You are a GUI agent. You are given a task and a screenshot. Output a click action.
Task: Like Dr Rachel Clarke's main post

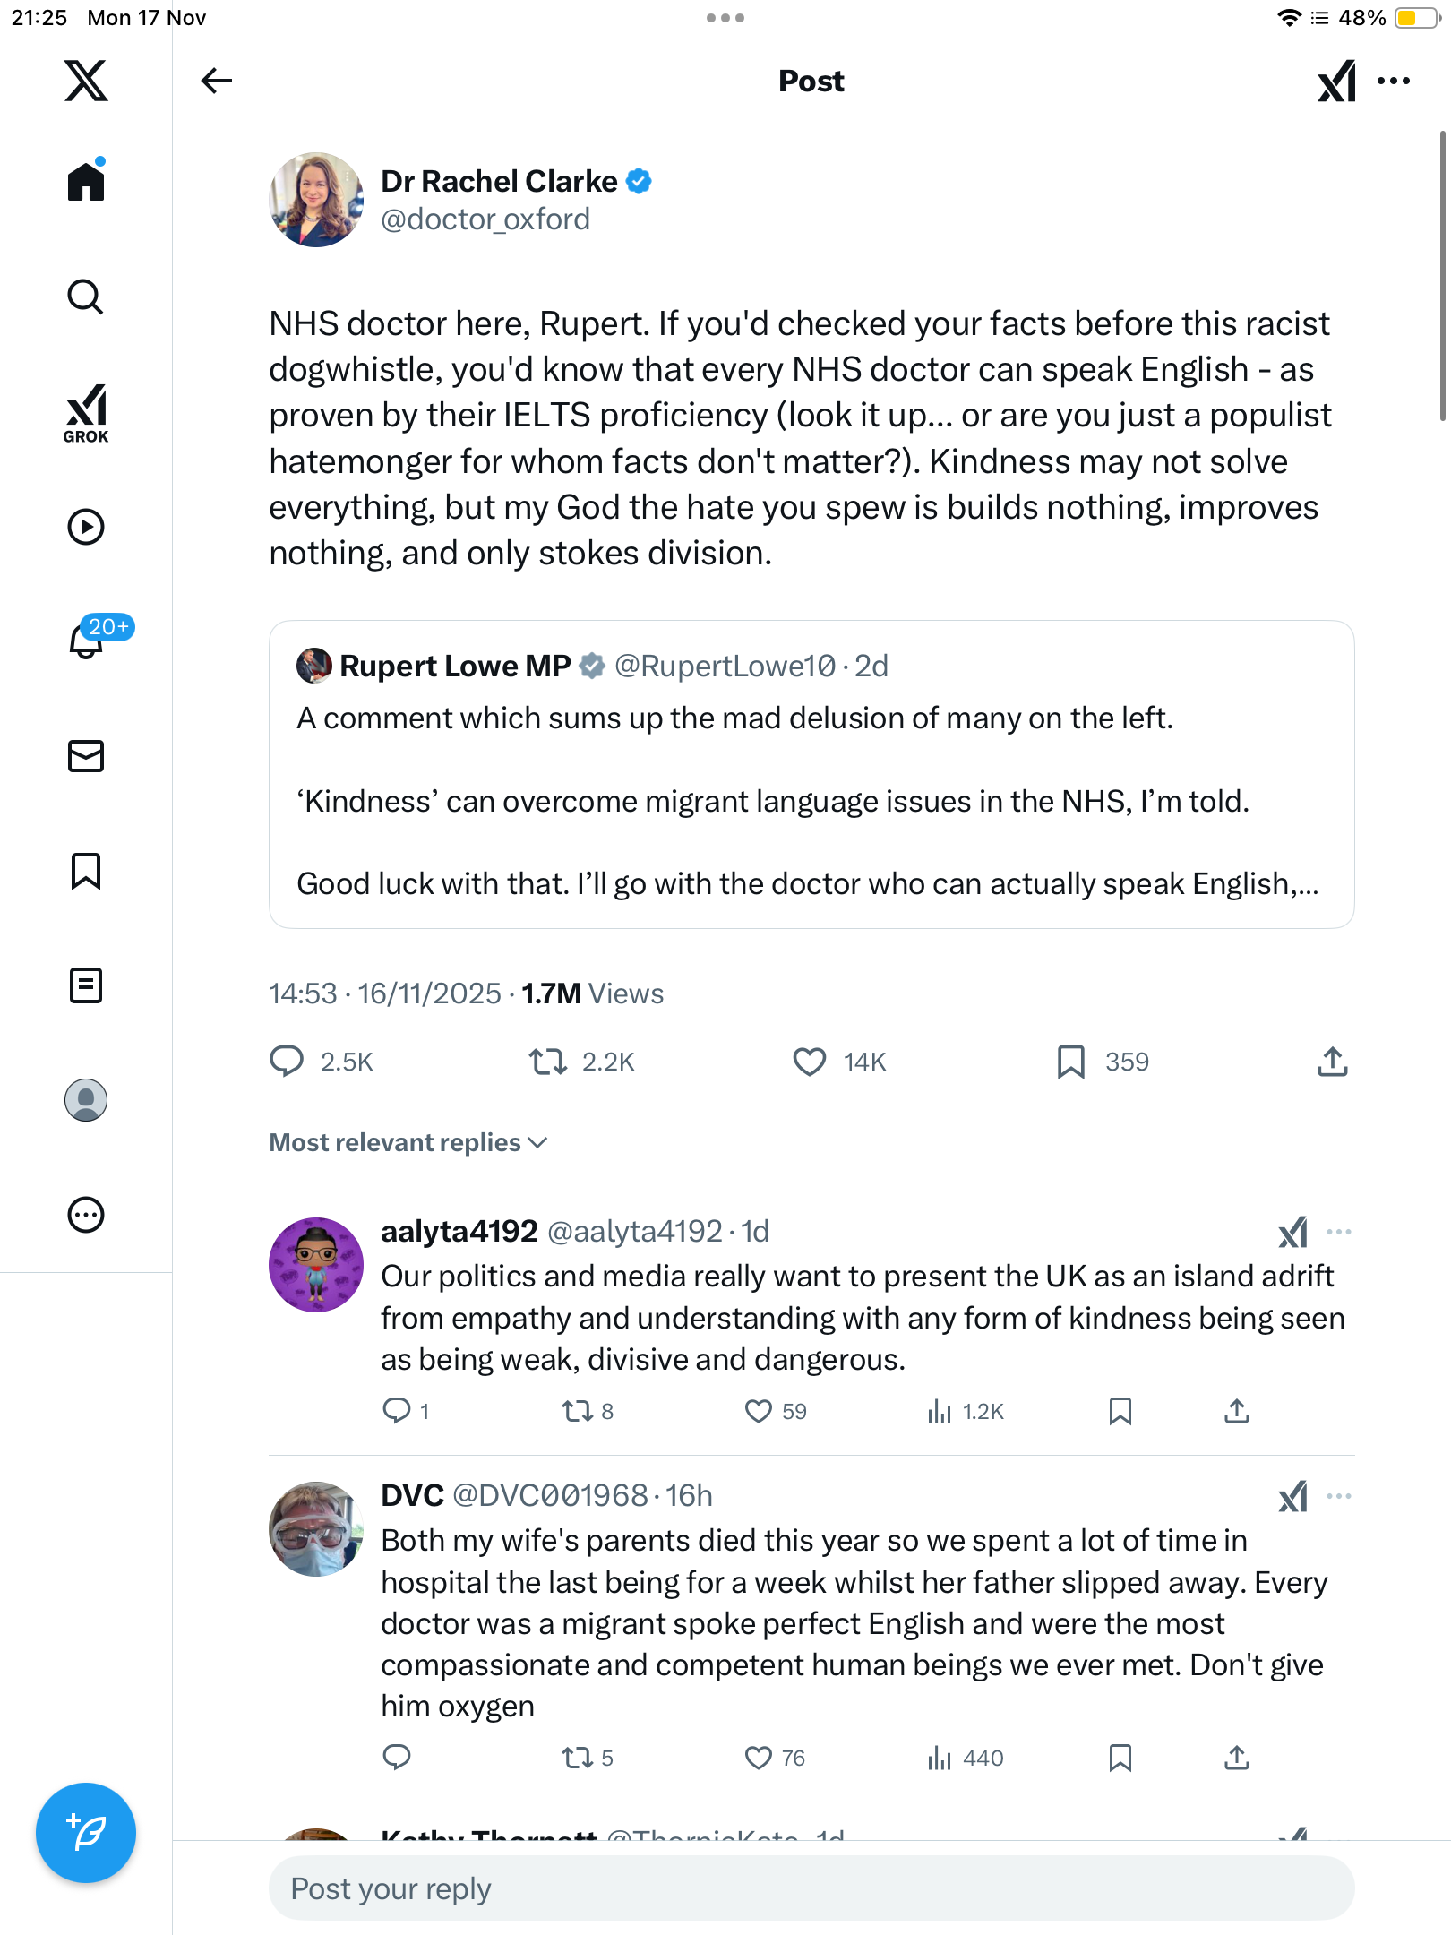coord(810,1062)
